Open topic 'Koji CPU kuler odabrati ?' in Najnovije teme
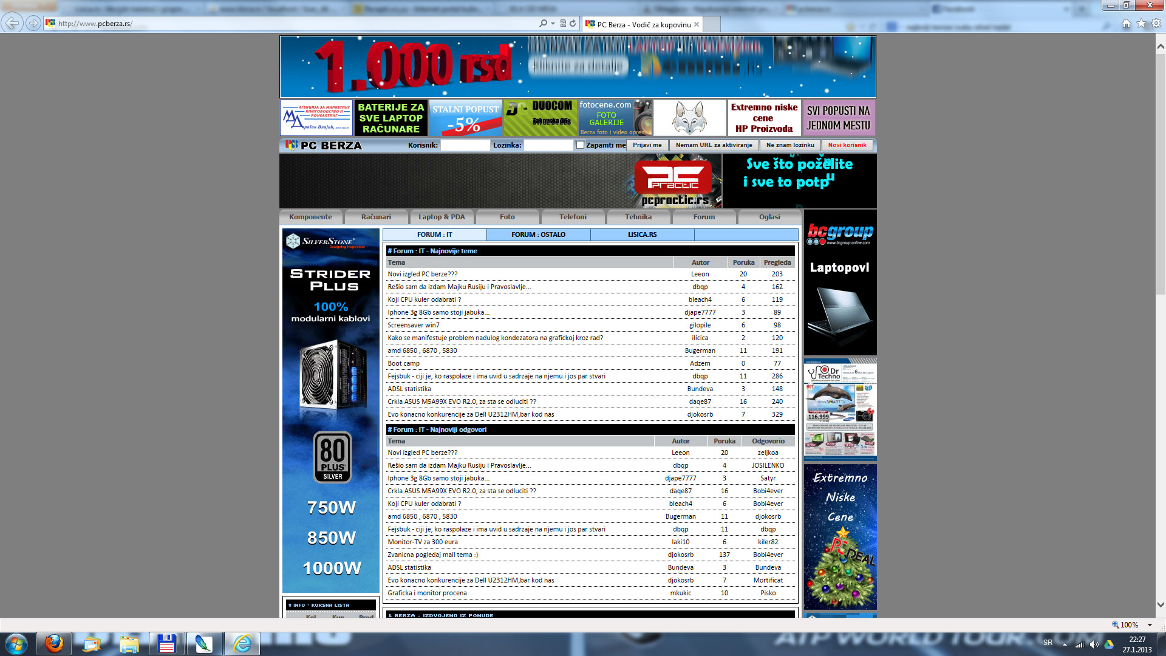Screen dimensions: 1166x656 [424, 300]
